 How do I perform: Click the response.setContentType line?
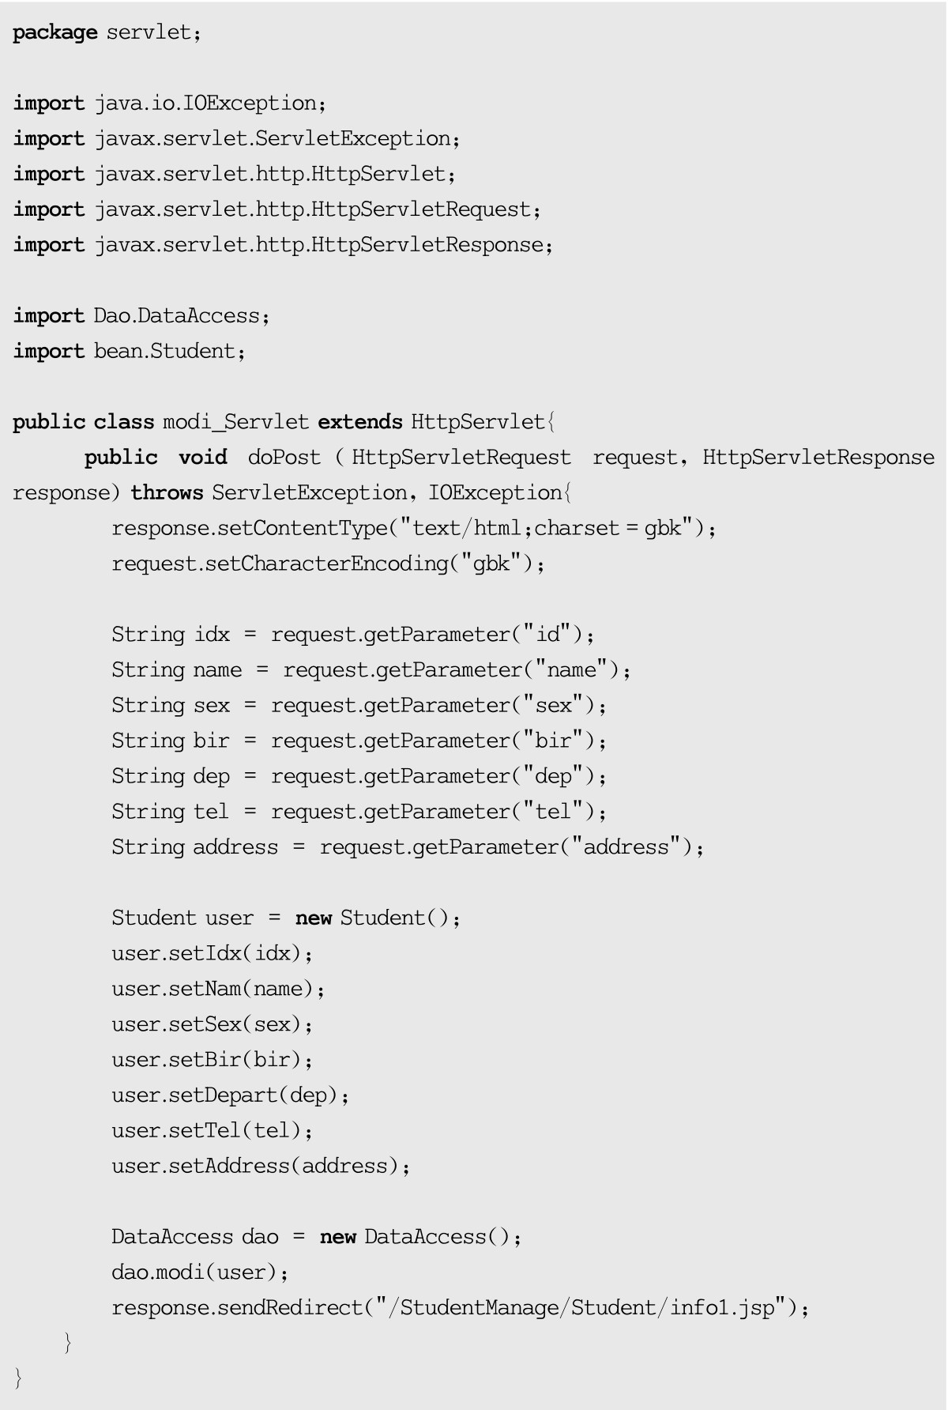point(413,528)
